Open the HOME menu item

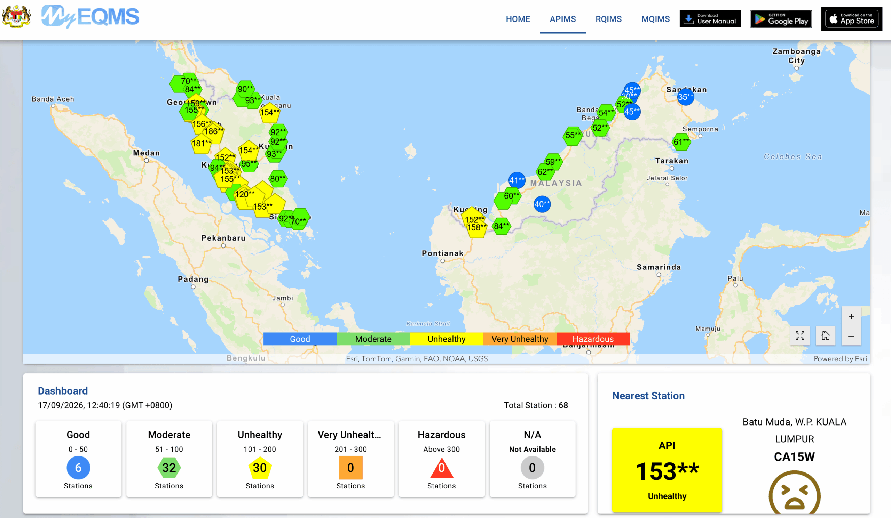[518, 19]
